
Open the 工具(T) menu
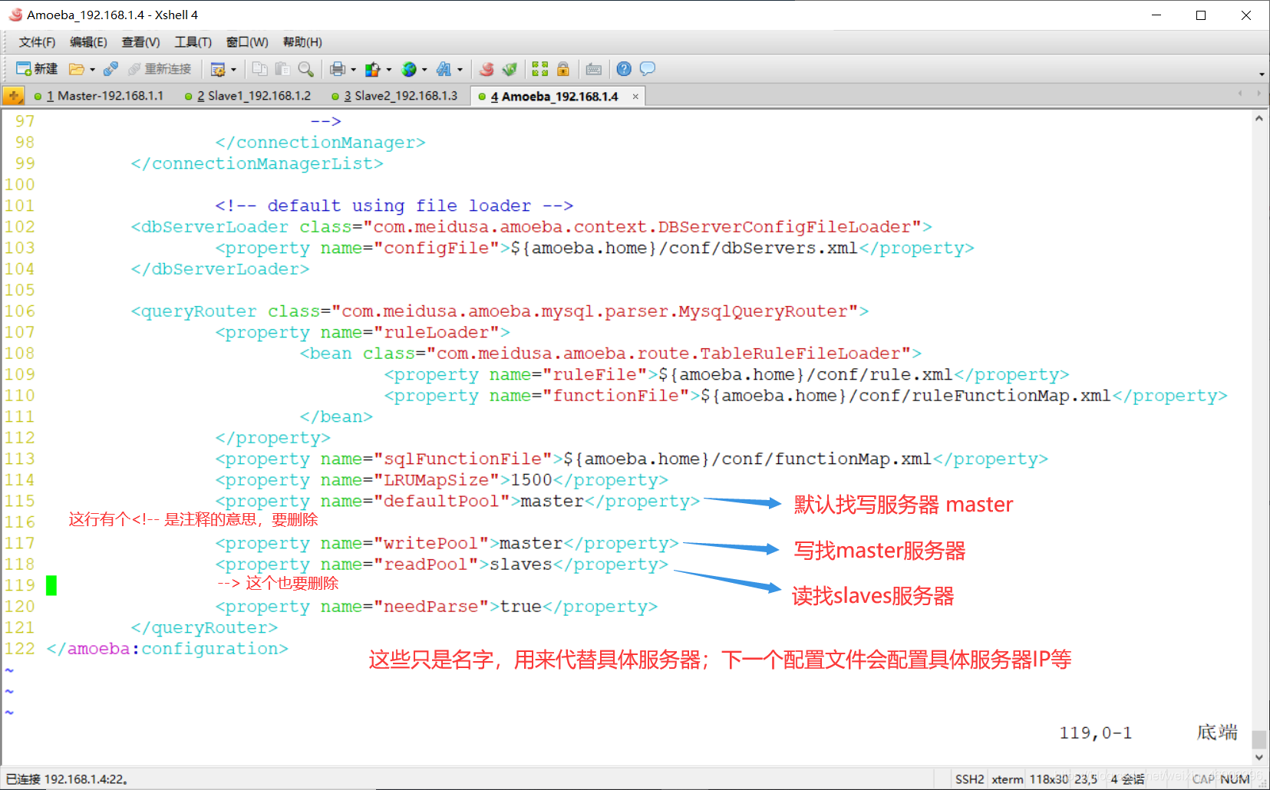coord(193,42)
